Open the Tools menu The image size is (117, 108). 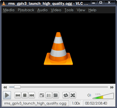pyautogui.click(x=69, y=10)
